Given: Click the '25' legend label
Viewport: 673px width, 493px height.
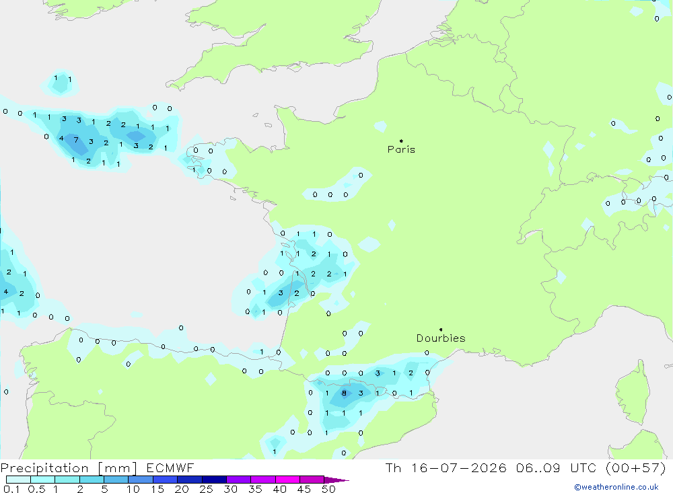Looking at the screenshot, I should [x=207, y=489].
